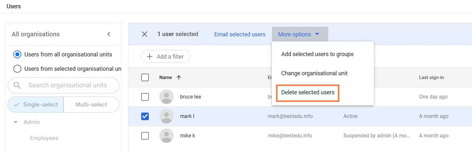Select Users from selected organisational units
The image size is (472, 153).
[x=18, y=69]
